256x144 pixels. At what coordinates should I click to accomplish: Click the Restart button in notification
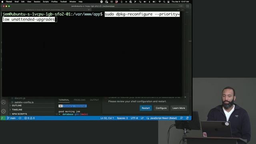pos(146,108)
